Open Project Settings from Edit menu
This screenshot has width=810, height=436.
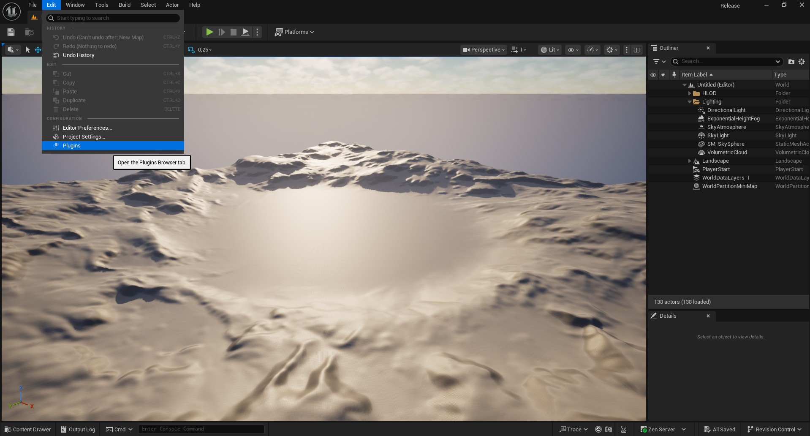(x=113, y=137)
